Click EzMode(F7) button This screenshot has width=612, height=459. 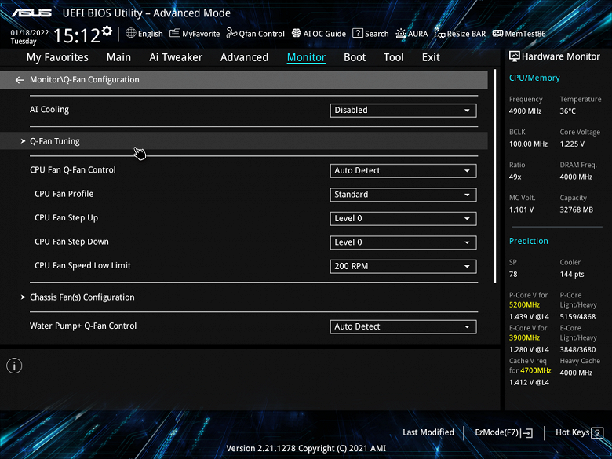[x=504, y=432]
